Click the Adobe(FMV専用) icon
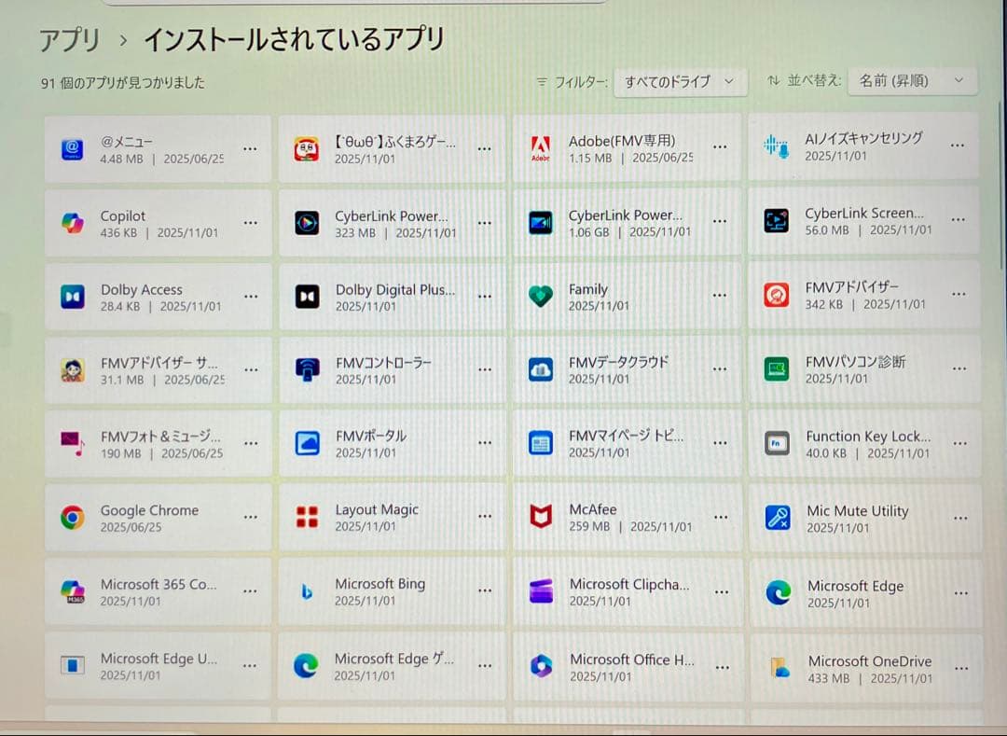1007x736 pixels. point(541,146)
